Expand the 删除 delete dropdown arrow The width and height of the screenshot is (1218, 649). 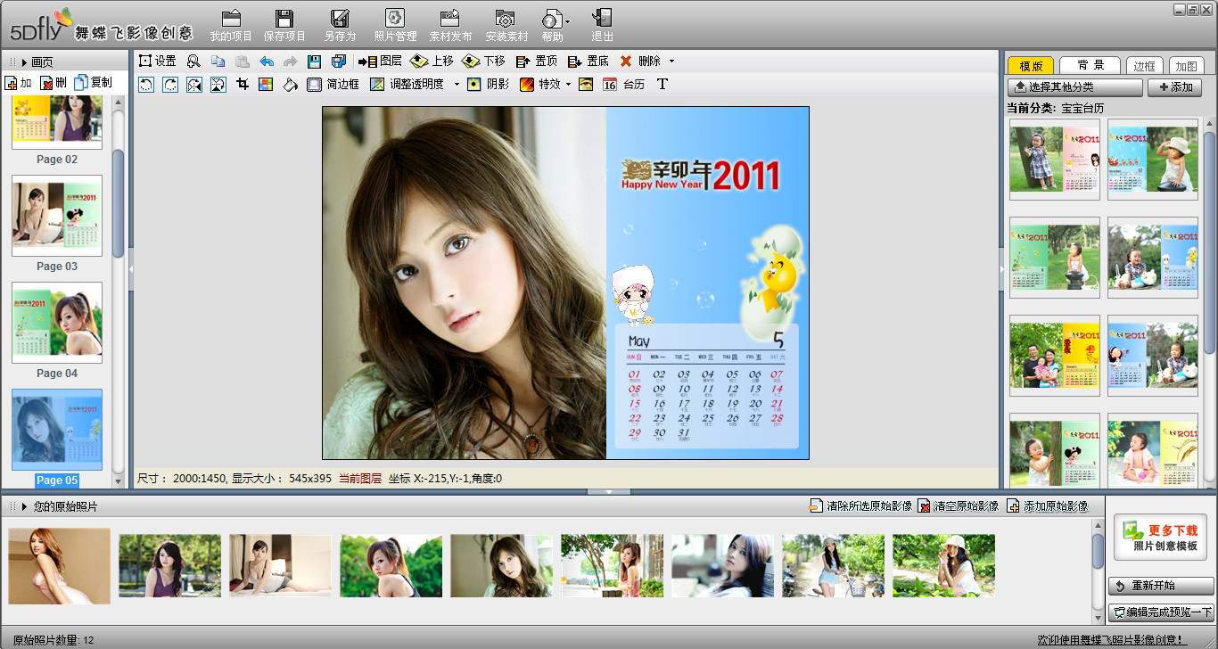coord(671,62)
